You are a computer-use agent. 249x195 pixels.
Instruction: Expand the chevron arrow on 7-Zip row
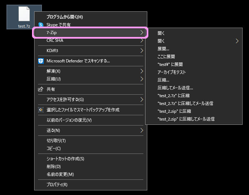142,33
